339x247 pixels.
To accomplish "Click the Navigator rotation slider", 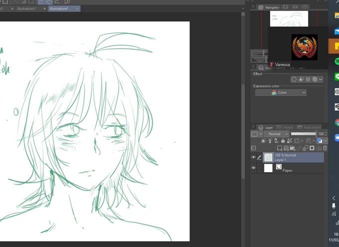I will tap(259, 59).
